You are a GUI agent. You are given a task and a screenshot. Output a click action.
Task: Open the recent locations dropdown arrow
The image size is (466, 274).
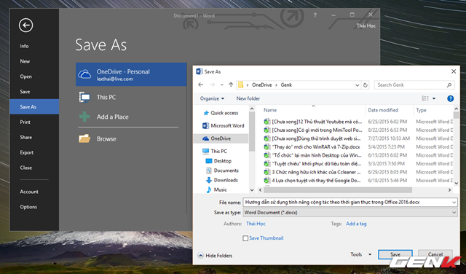point(221,85)
